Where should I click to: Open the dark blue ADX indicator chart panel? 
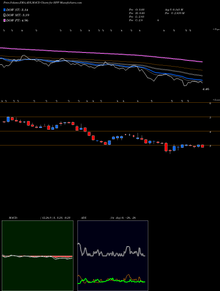click(113, 256)
